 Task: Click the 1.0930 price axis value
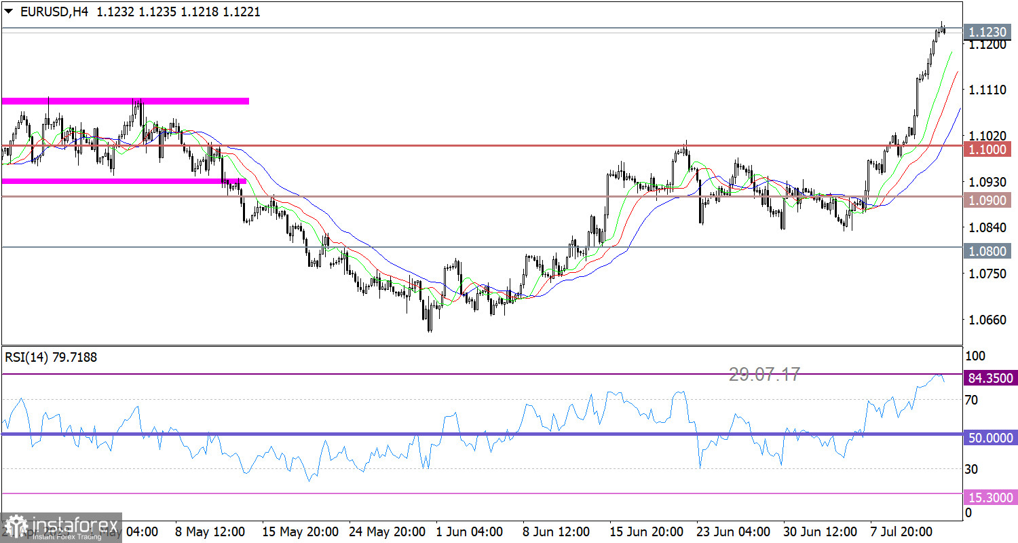pyautogui.click(x=987, y=182)
